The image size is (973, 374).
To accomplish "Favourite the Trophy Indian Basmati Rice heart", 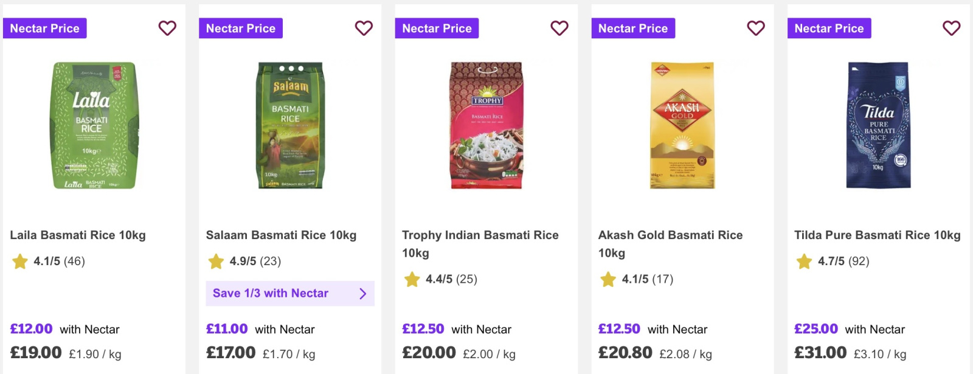I will pyautogui.click(x=559, y=28).
